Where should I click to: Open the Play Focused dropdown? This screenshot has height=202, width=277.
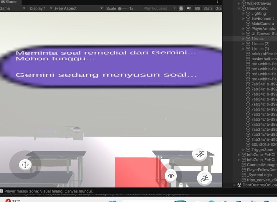pyautogui.click(x=159, y=8)
